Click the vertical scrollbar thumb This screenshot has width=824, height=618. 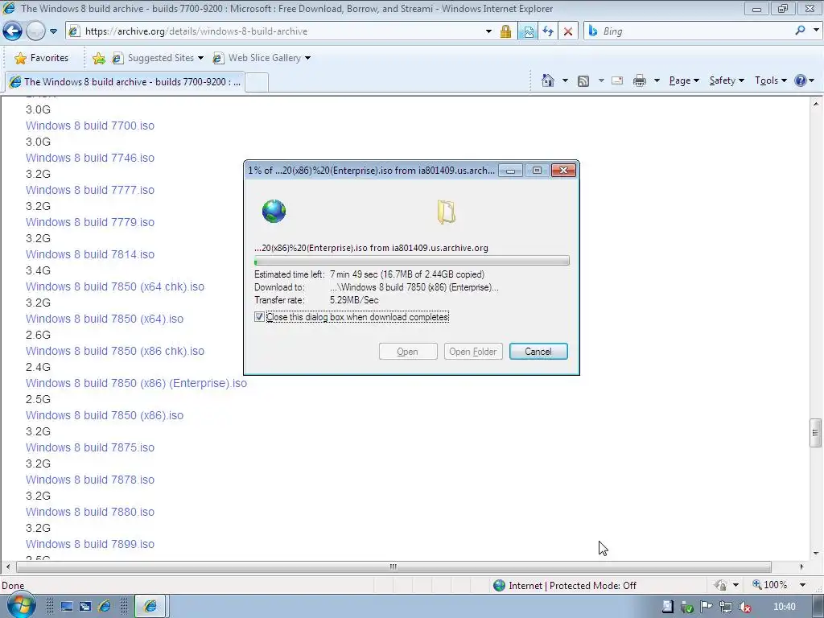pos(815,432)
